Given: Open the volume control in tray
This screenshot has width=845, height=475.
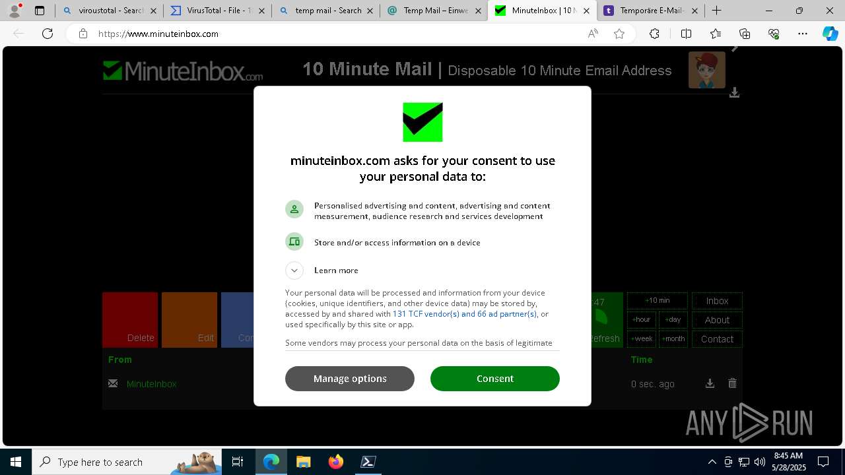Looking at the screenshot, I should pos(760,462).
